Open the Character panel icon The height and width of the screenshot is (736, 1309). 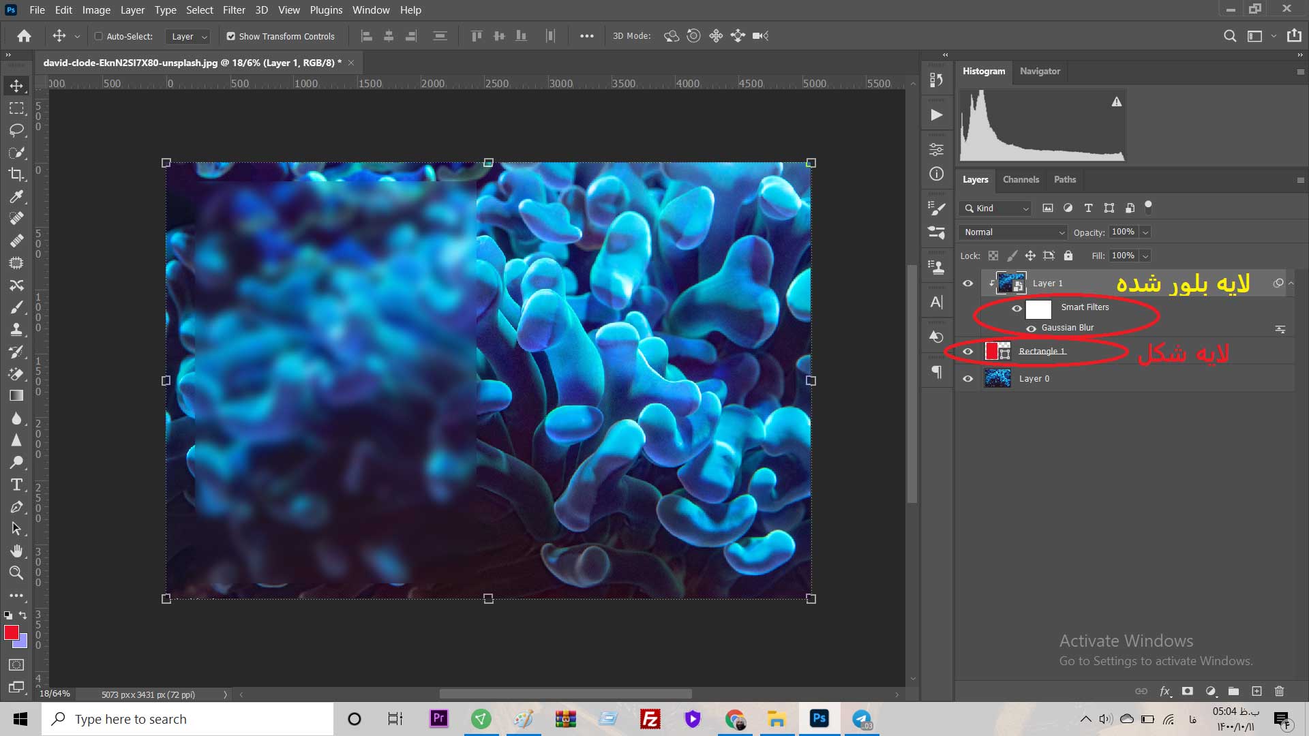(937, 302)
